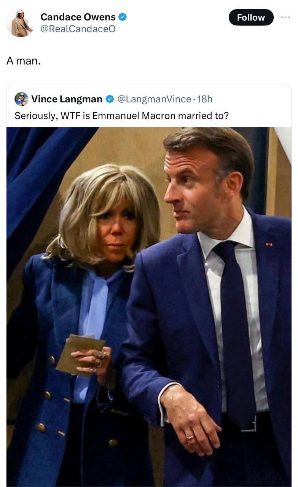Click the red lapel pin on suit
This screenshot has width=298, height=487.
pos(269,244)
